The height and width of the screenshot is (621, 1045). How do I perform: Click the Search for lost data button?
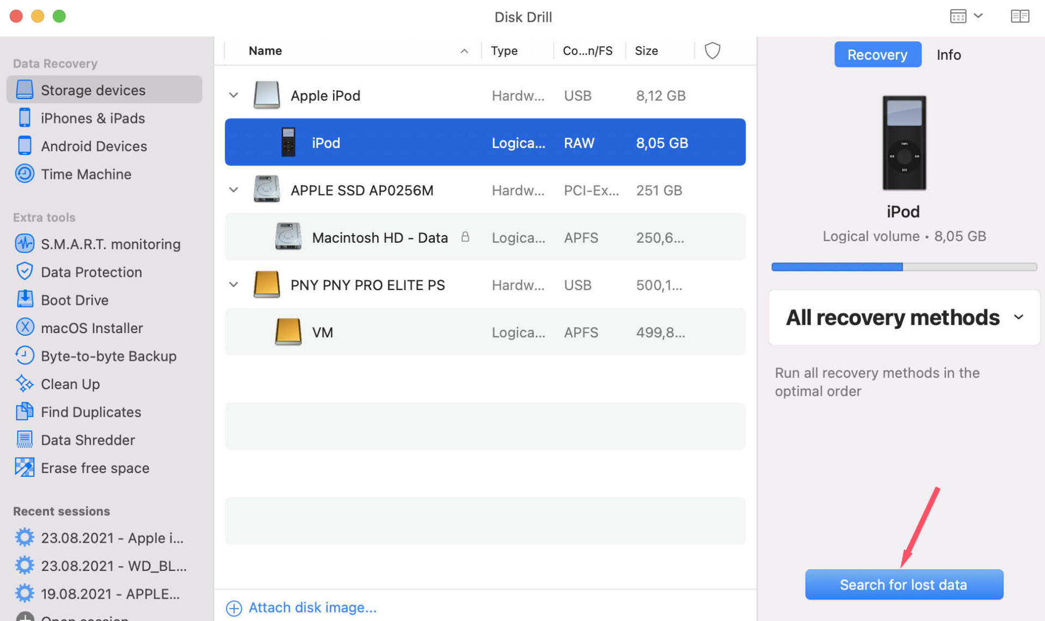(903, 585)
